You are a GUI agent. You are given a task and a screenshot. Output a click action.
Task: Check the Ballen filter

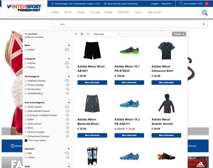pyautogui.click(x=26, y=119)
